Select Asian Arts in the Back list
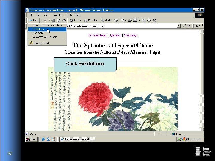Screen dimensions: 215x161 click(x=47, y=33)
